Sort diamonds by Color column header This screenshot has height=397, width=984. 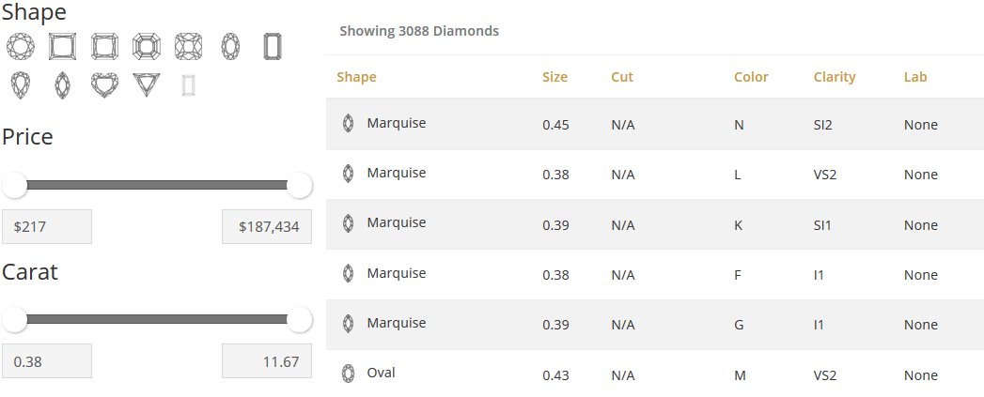click(751, 77)
